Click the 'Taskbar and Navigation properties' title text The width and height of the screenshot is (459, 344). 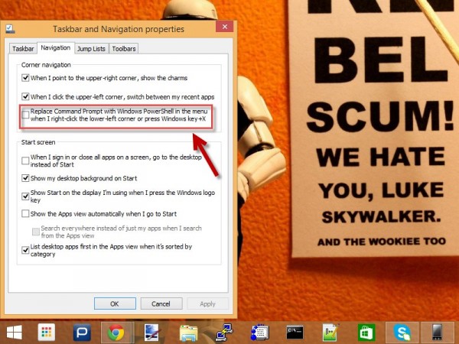click(119, 29)
